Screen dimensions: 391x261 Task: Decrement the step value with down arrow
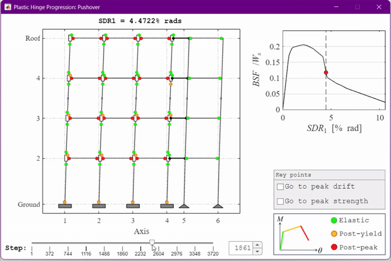coord(257,251)
